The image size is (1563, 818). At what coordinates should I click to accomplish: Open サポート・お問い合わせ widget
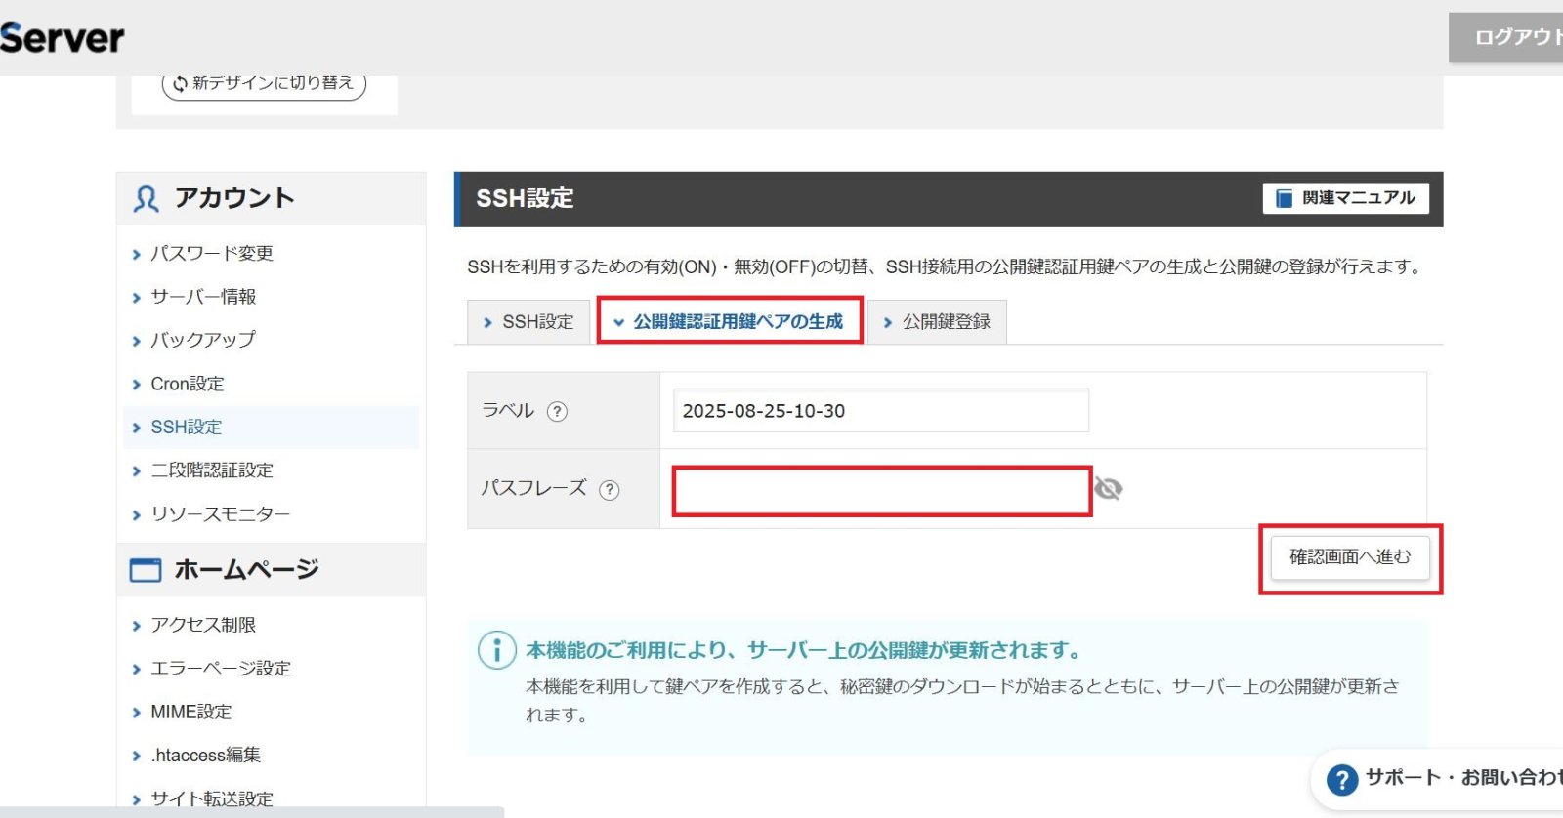point(1437,779)
